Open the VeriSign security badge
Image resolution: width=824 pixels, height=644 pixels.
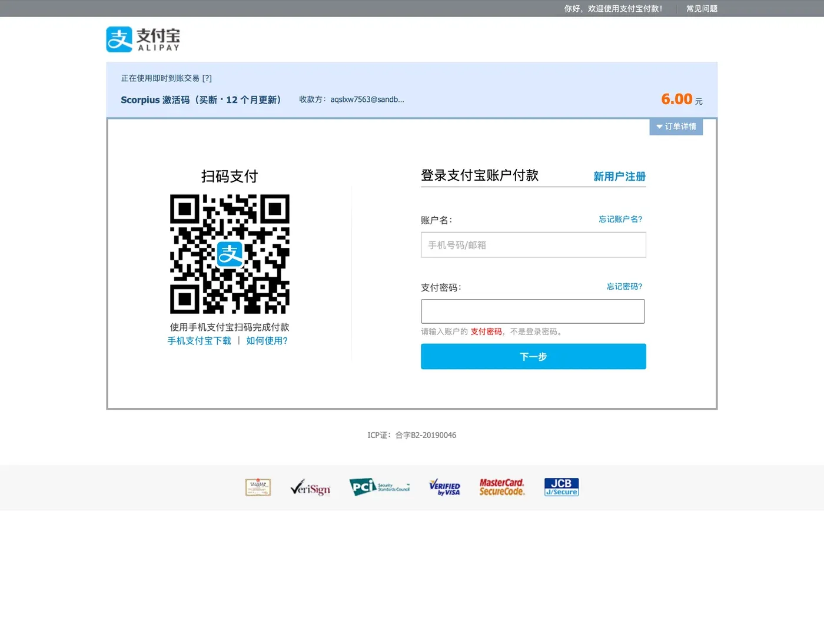click(310, 488)
